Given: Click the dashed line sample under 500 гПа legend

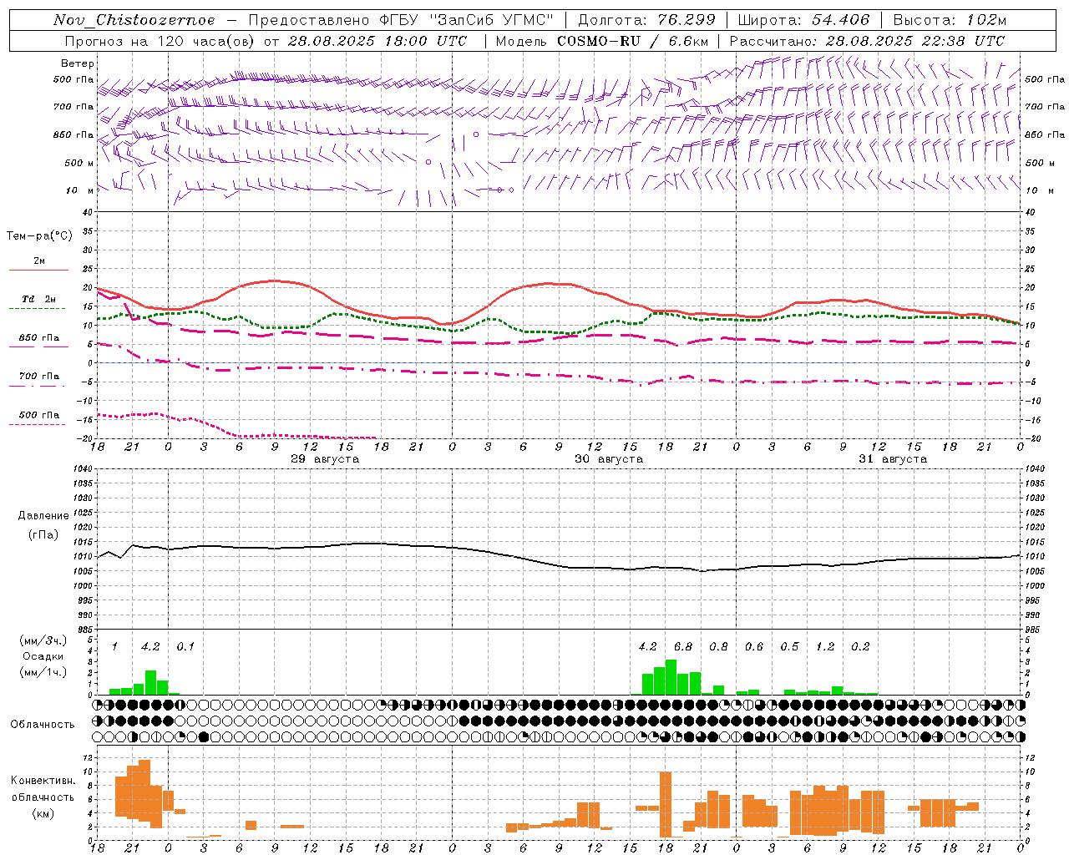Looking at the screenshot, I should tap(38, 425).
